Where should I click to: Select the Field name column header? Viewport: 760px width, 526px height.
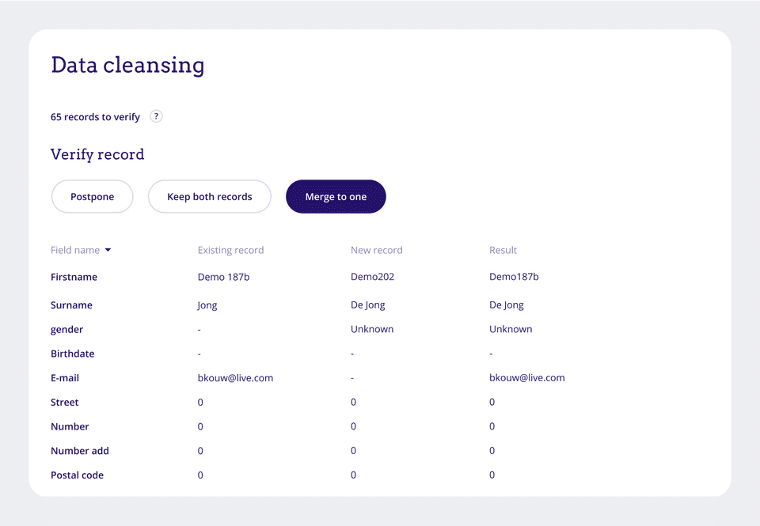click(75, 250)
